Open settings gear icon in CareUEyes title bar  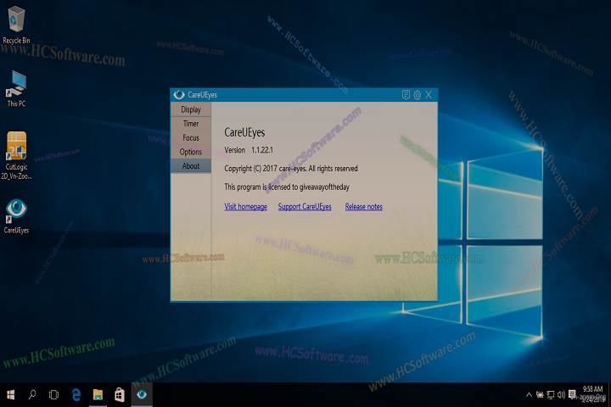coord(417,95)
